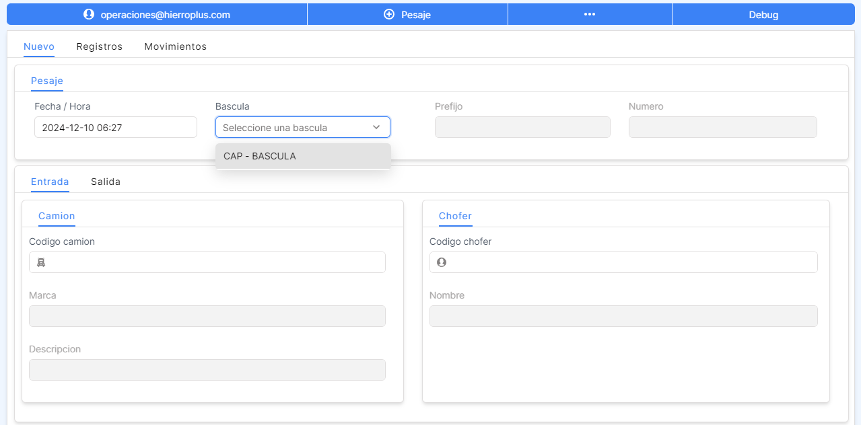Click the Camion section tab

pyautogui.click(x=57, y=216)
